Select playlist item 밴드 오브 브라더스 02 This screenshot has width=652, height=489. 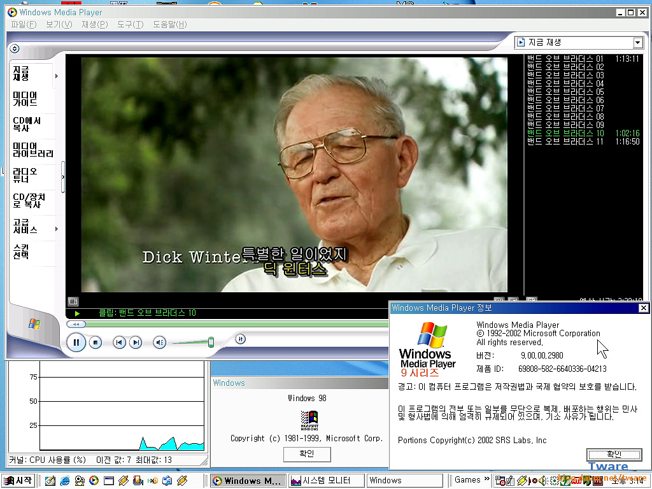point(583,67)
